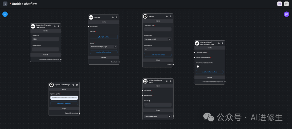Open Additional Parameters in Pdf File node
The height and width of the screenshot is (129, 292).
(x=104, y=52)
